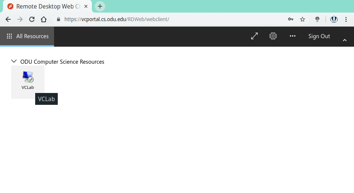Enter full screen via expand arrows icon

click(x=254, y=36)
